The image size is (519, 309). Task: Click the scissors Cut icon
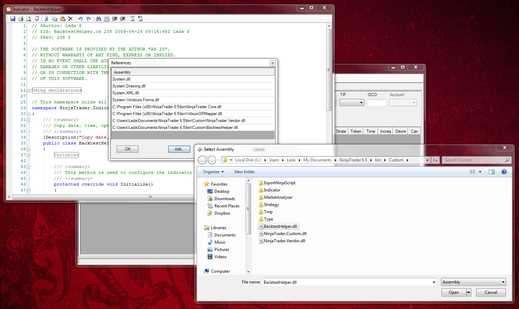46,19
